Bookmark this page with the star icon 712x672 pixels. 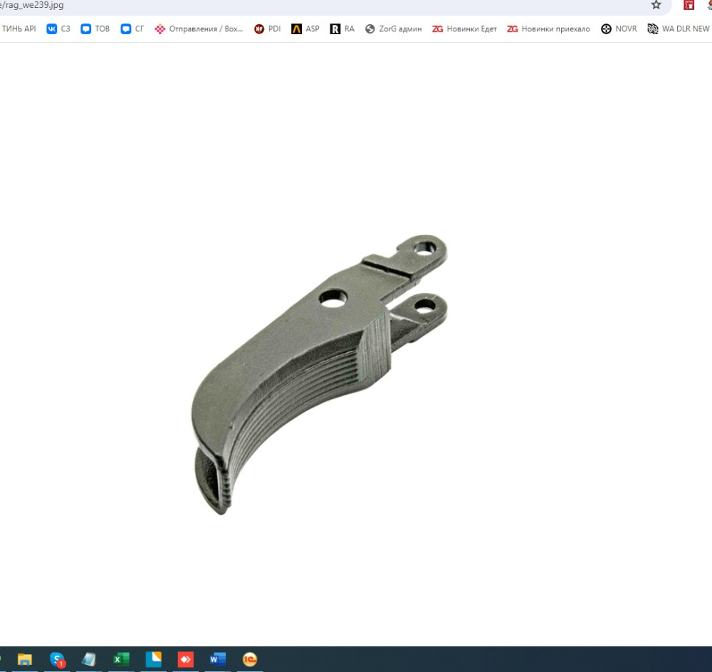click(656, 5)
